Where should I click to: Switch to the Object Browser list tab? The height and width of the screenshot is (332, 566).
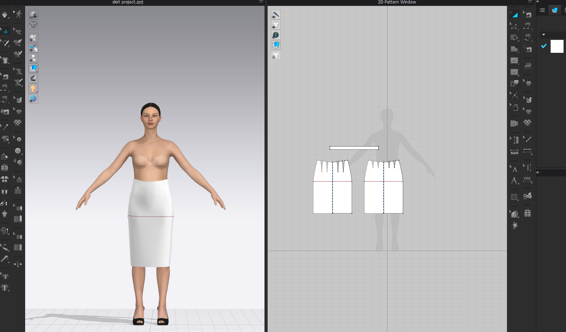tap(542, 10)
